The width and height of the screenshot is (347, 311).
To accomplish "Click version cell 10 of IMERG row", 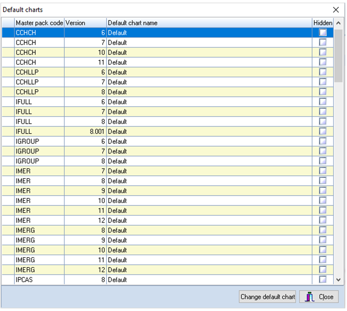I will [85, 250].
